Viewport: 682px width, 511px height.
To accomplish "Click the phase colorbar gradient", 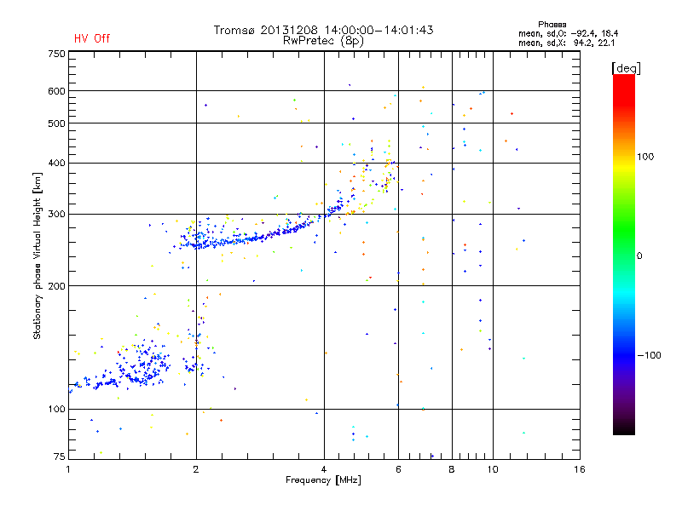I will (624, 254).
